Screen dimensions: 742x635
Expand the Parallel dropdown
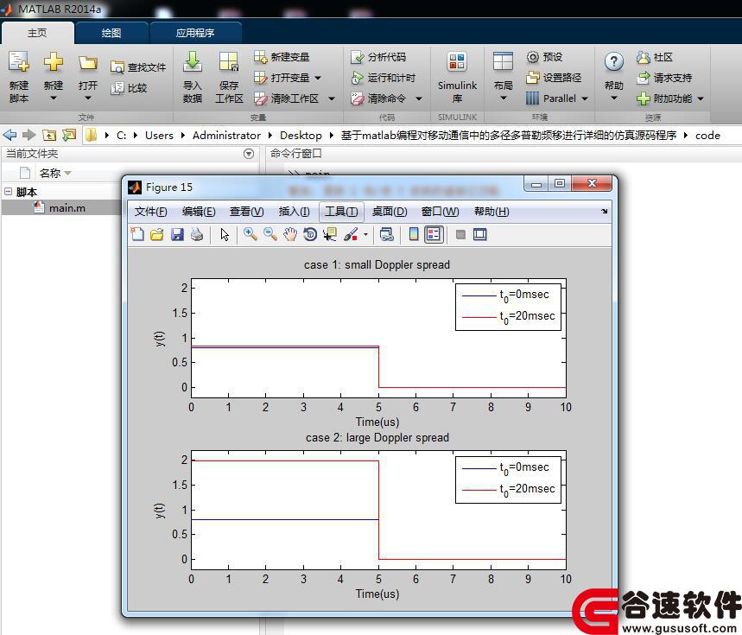tap(585, 98)
